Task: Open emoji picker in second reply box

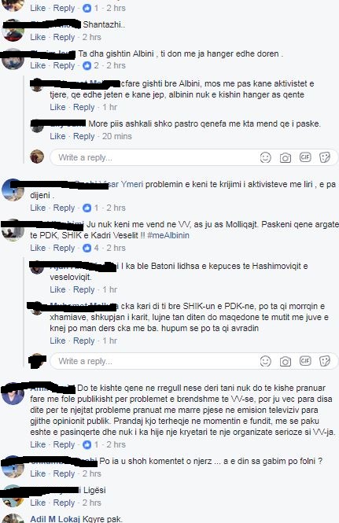Action: point(265,361)
